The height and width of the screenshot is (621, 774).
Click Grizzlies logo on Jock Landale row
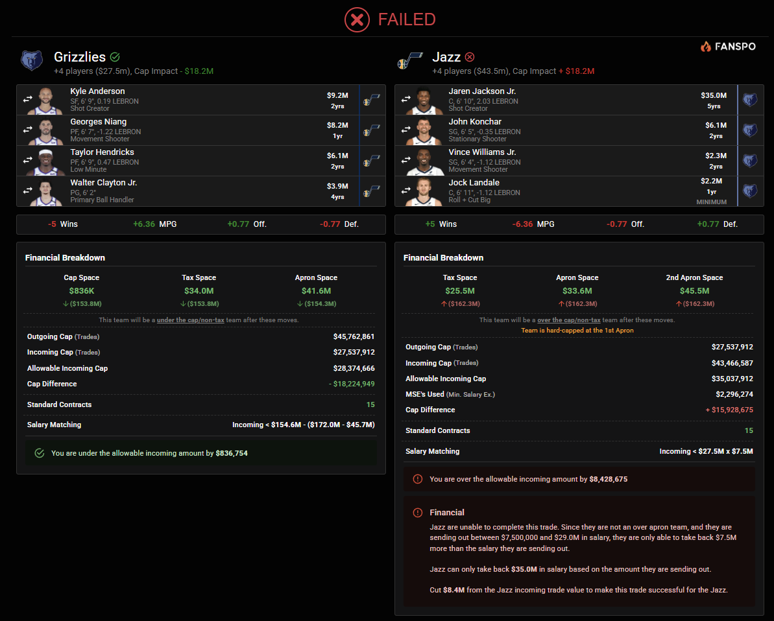750,191
